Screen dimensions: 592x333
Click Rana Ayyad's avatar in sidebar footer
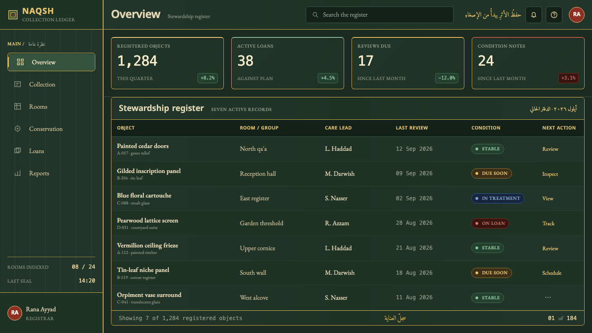click(15, 313)
